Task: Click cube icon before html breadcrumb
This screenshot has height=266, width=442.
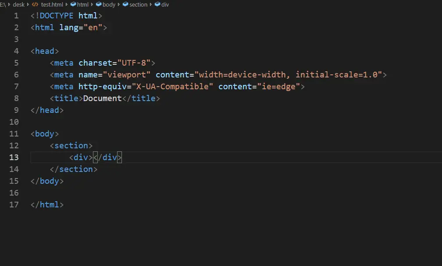Action: pos(73,4)
